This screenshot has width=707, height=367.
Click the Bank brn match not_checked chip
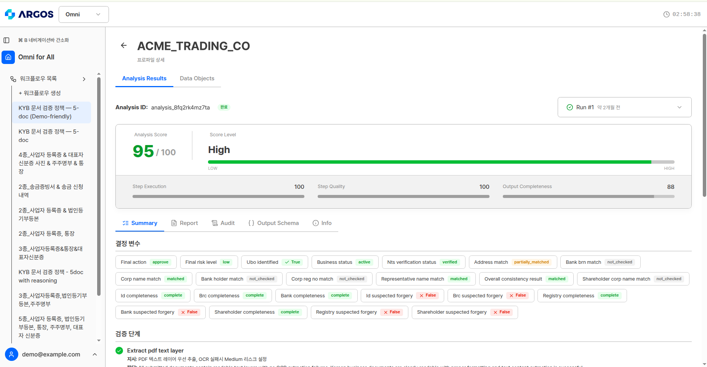[600, 262]
